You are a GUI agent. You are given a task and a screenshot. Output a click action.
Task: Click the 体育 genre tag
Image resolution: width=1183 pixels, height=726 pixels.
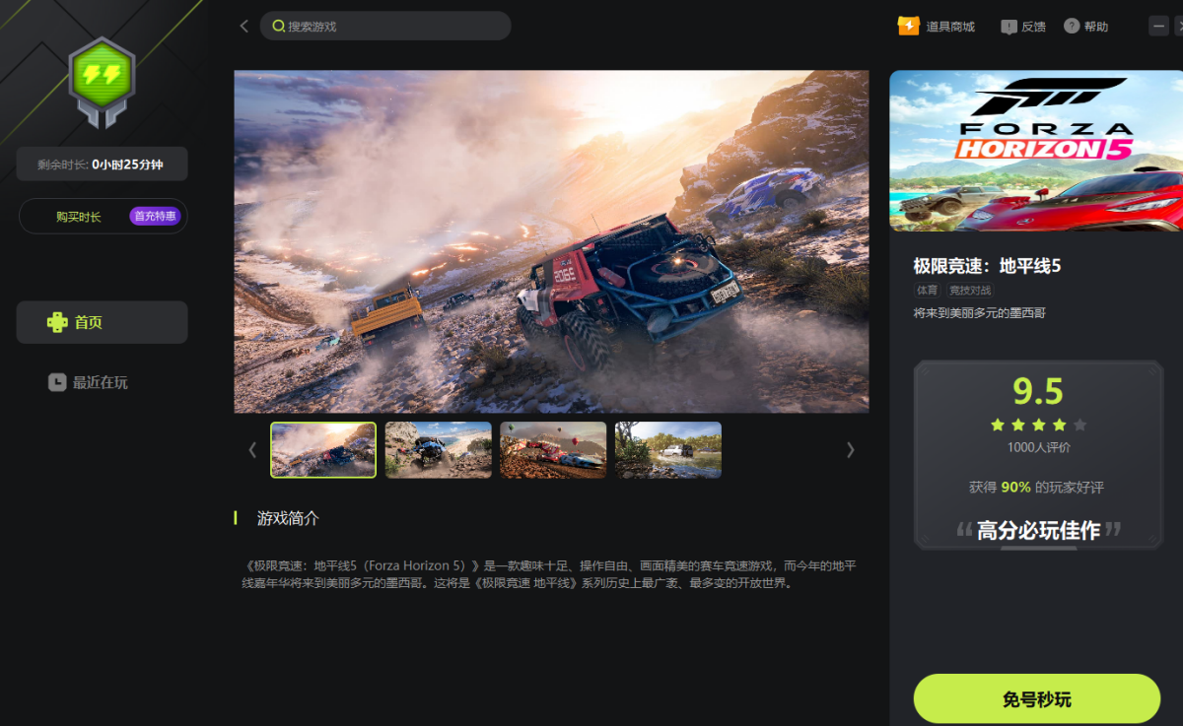(927, 291)
